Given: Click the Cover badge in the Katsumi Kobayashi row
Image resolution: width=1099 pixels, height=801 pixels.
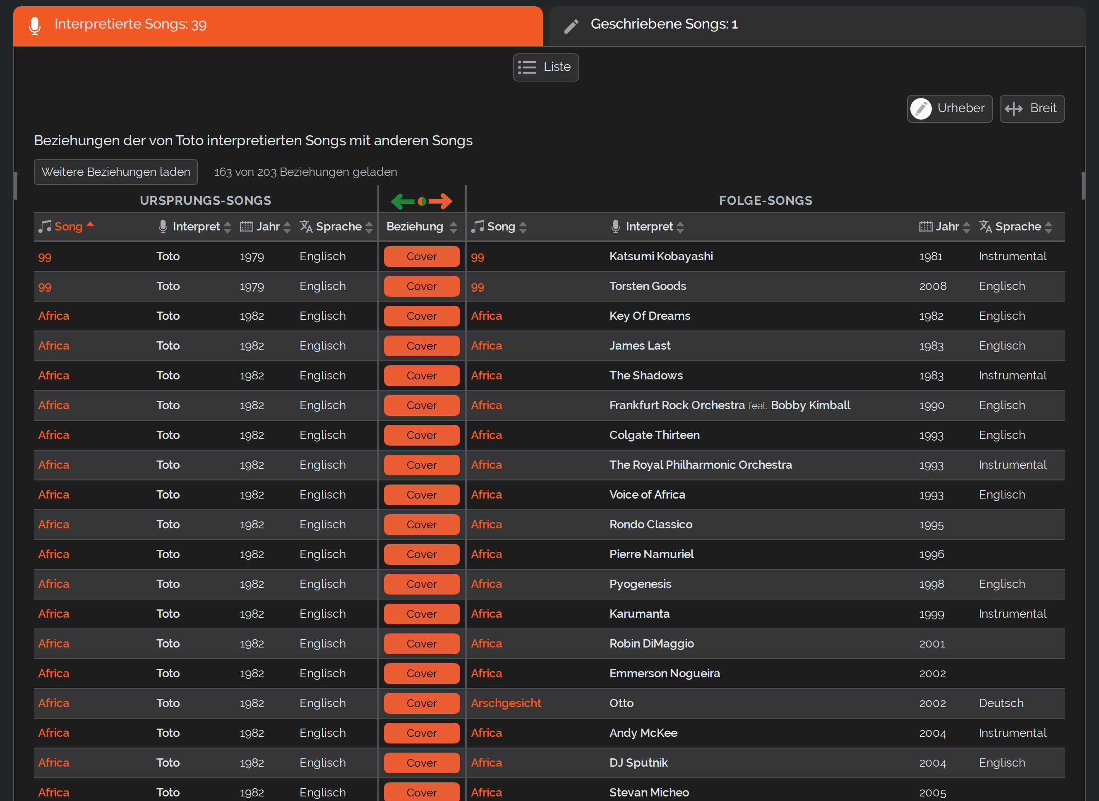Looking at the screenshot, I should tap(422, 257).
